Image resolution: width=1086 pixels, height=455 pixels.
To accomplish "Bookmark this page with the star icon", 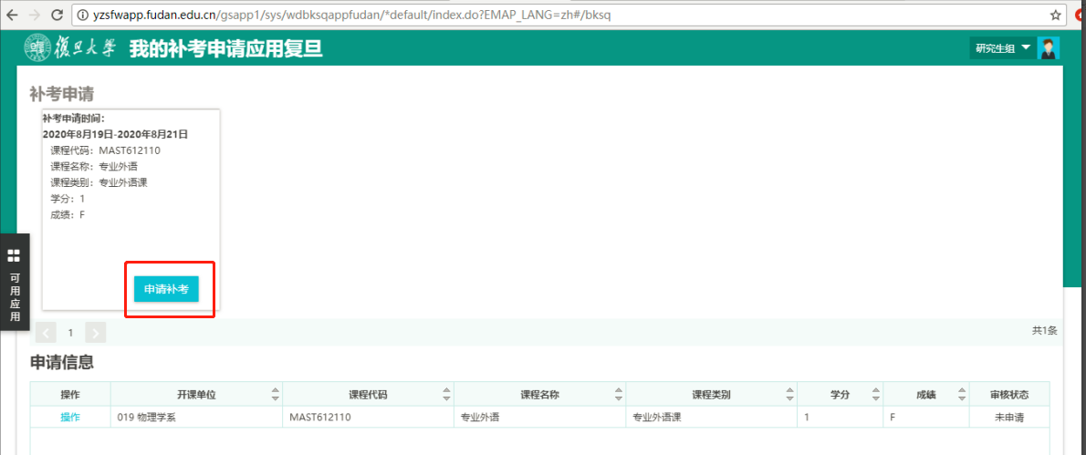I will 1056,16.
